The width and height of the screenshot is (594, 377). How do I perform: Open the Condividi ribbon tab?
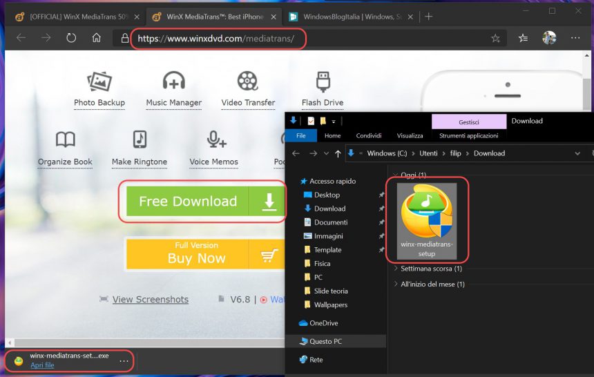369,135
